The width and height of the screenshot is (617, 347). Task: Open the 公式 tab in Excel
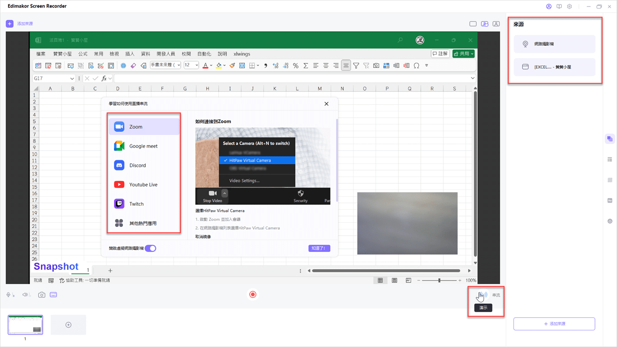(x=83, y=54)
